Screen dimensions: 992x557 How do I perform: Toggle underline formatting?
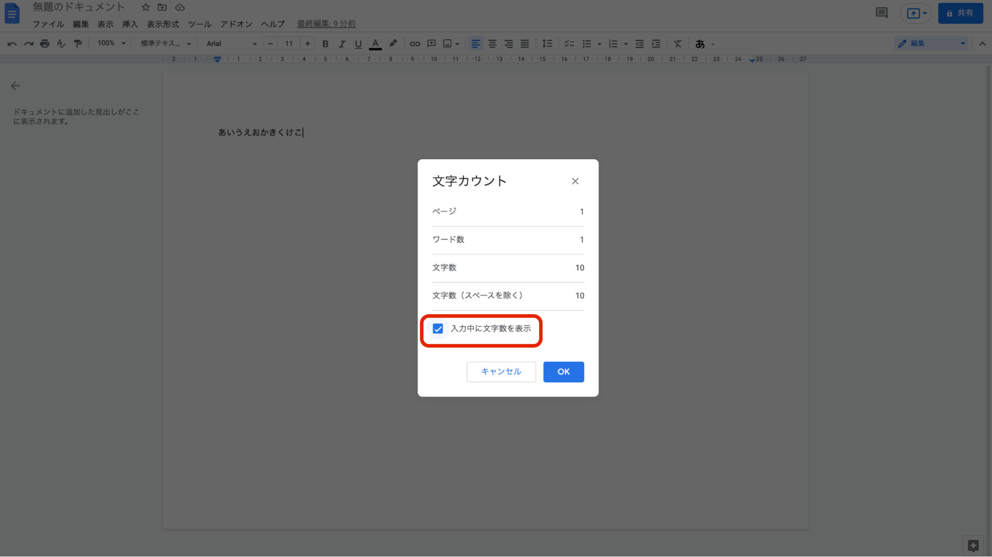[358, 44]
